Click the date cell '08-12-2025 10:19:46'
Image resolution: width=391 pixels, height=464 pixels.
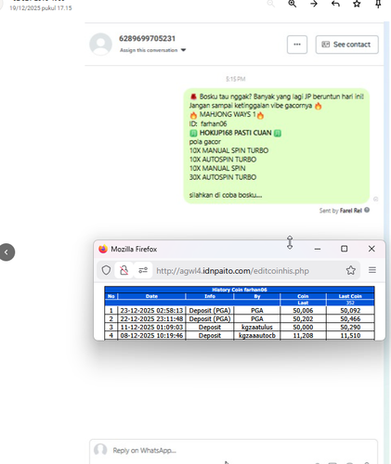151,335
